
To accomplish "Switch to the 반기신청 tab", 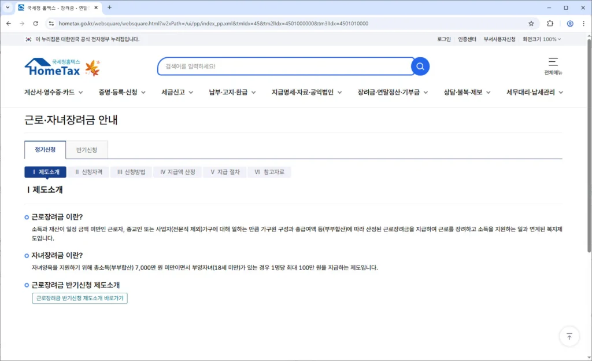I will click(87, 150).
